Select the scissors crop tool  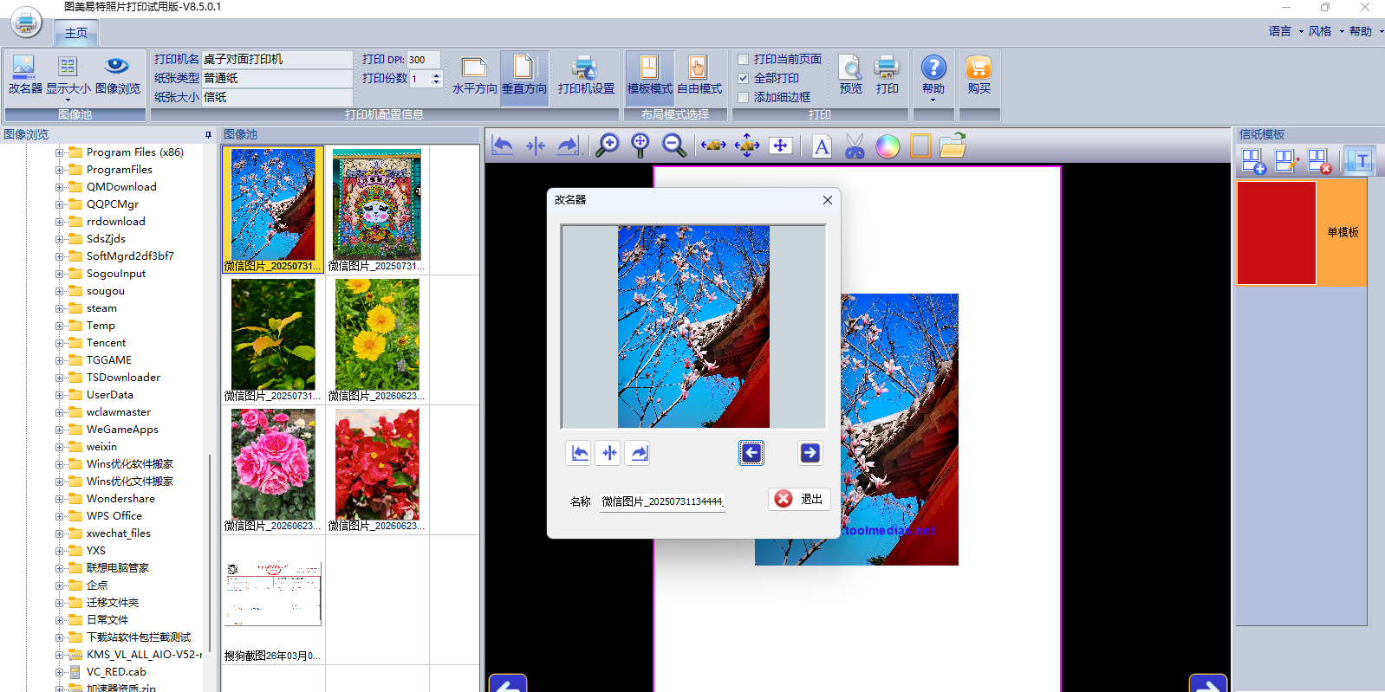855,146
